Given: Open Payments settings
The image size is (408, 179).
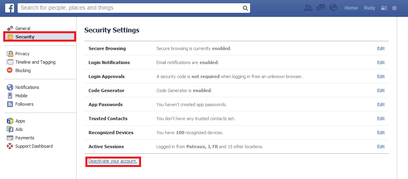Looking at the screenshot, I should pos(25,138).
